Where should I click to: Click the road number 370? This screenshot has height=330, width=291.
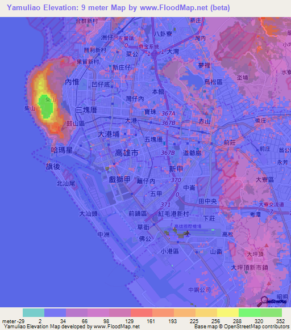tap(176, 180)
